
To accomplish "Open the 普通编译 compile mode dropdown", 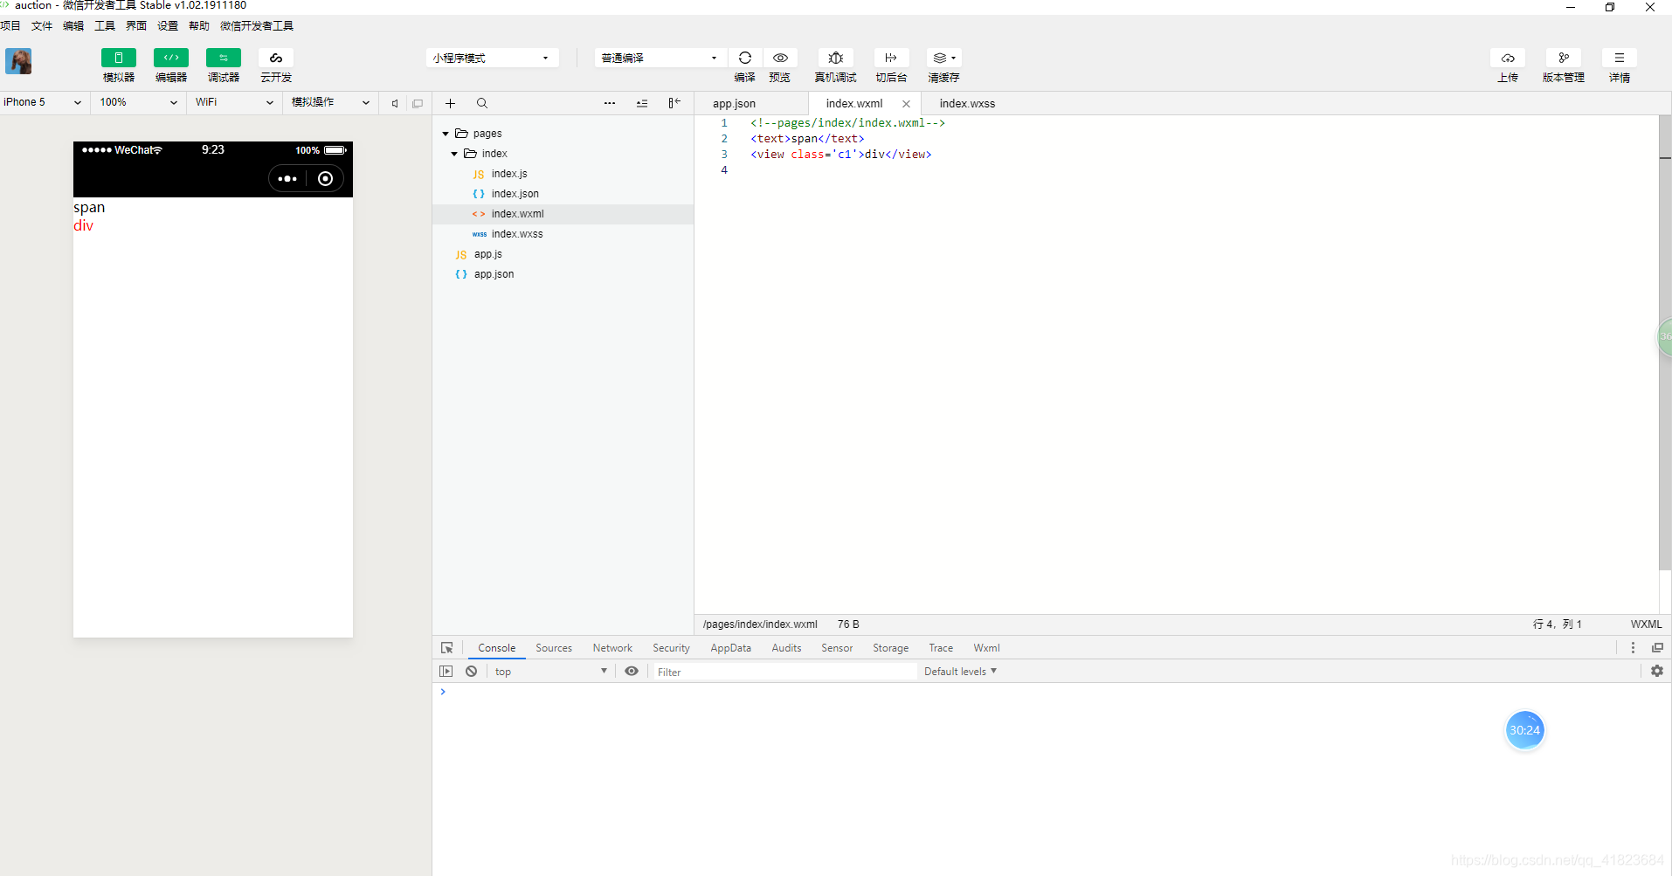I will point(660,58).
